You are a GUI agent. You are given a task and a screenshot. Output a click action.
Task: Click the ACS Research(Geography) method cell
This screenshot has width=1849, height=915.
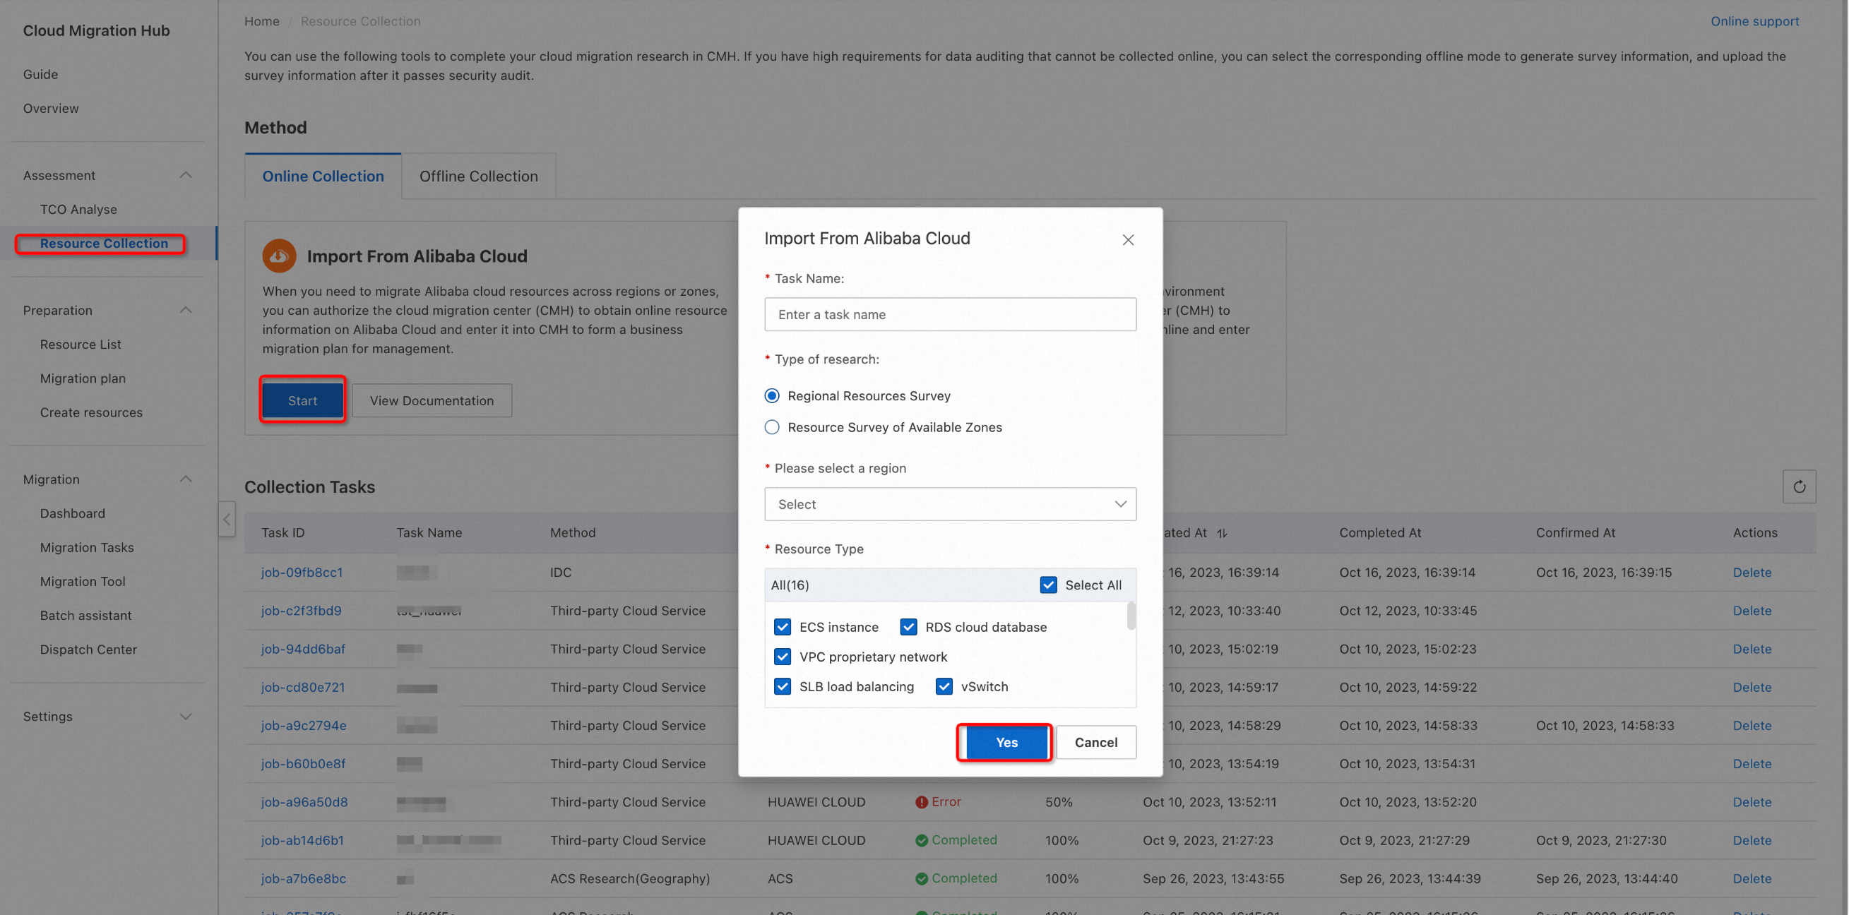tap(629, 878)
